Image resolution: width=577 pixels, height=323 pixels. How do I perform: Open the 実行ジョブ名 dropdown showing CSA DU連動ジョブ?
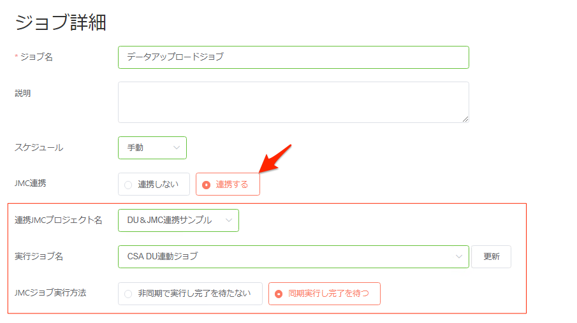(293, 256)
